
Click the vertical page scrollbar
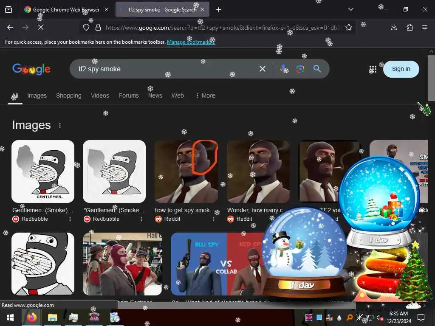pyautogui.click(x=431, y=78)
